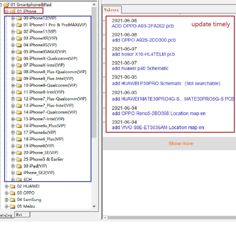Open add OPPO A92S-2DD300.pcb link
236x236 pixels.
pyautogui.click(x=144, y=40)
